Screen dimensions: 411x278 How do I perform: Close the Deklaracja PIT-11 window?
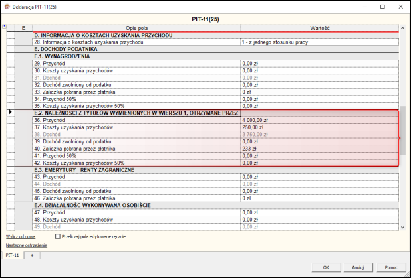pyautogui.click(x=401, y=7)
